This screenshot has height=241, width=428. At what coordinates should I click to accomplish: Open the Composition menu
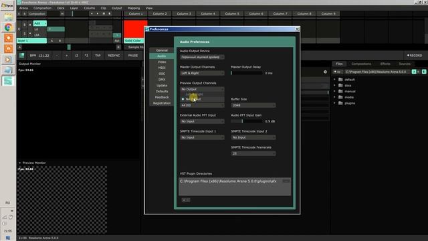[x=42, y=8]
